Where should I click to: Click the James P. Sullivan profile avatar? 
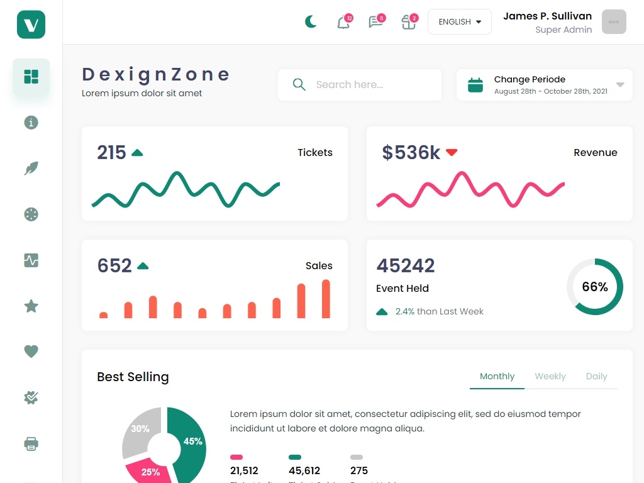tap(614, 22)
